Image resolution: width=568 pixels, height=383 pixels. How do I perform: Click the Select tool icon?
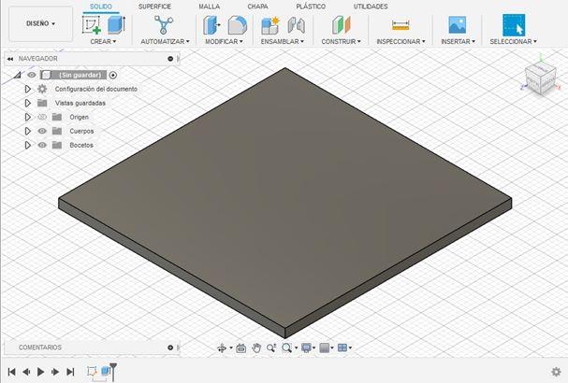514,25
